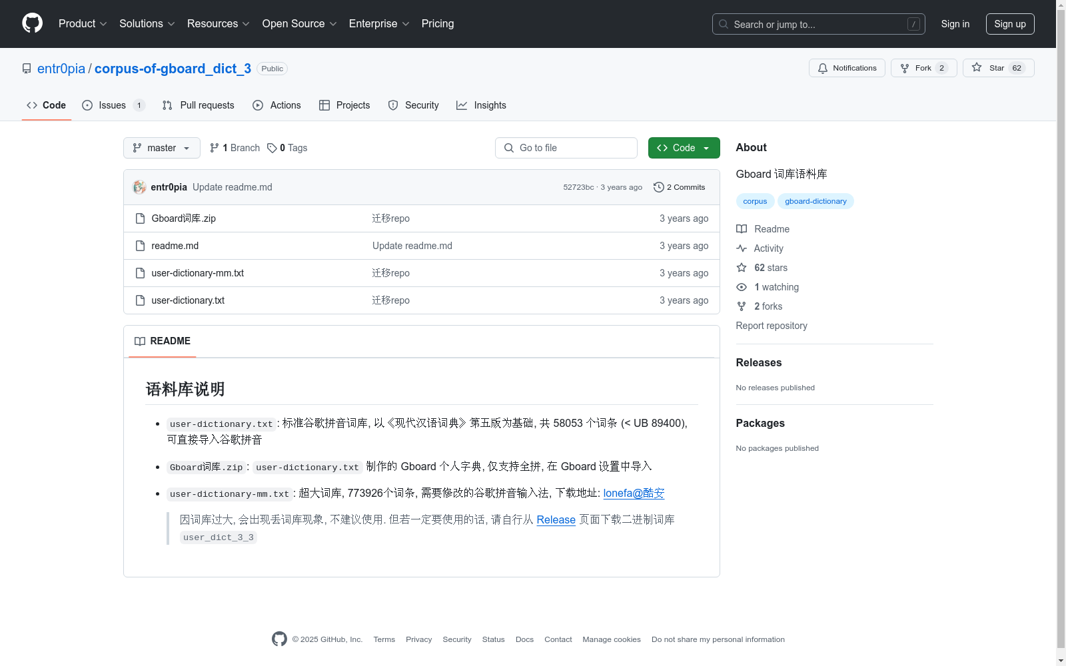1066x666 pixels.
Task: Star this repository
Action: [998, 68]
